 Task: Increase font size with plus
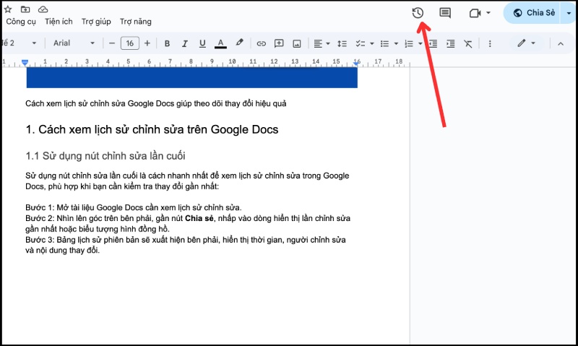click(x=147, y=43)
